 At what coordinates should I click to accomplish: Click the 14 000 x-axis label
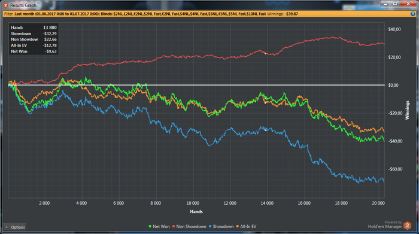267,203
